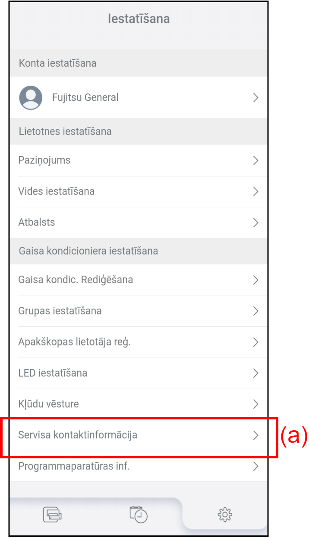
Task: Open the schedule timer tab icon
Action: (139, 514)
